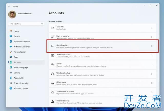Click the Other users title text
Viewport: 164px width, 111px height.
[x=61, y=82]
